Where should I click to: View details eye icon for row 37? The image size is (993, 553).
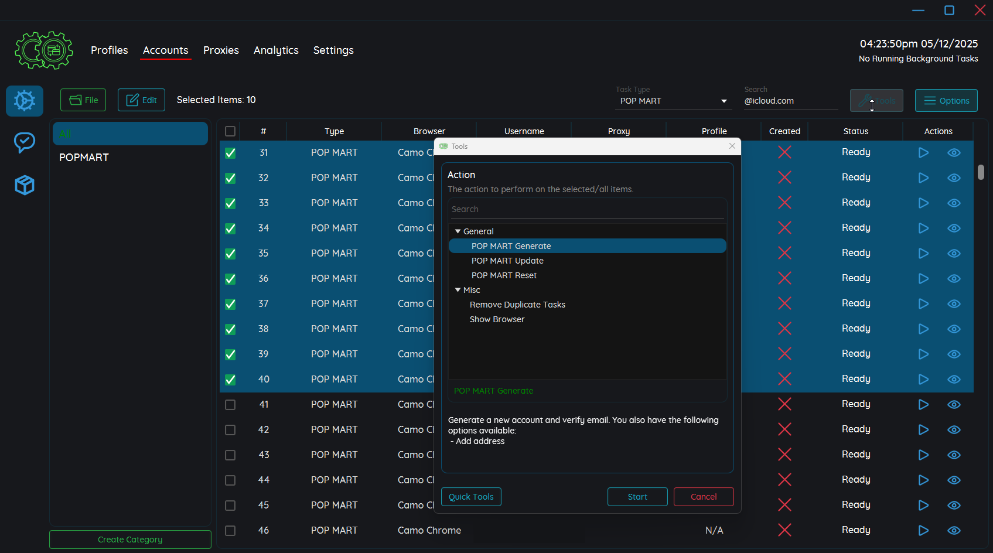point(954,303)
